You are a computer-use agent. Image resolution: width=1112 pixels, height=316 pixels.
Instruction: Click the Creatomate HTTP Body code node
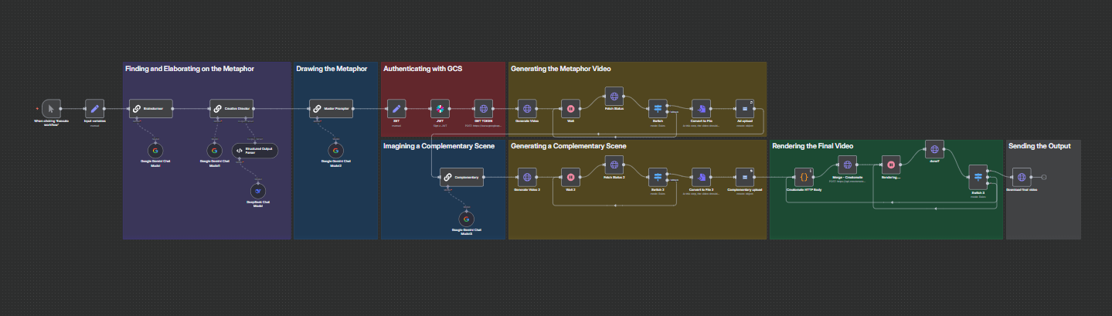click(x=804, y=178)
